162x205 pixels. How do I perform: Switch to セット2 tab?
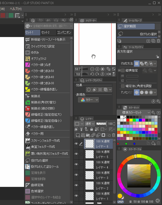point(49,32)
